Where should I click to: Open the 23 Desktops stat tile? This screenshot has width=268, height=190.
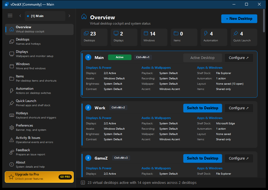pos(94,37)
